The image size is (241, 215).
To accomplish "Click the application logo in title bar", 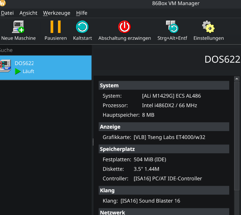I will (3, 3).
